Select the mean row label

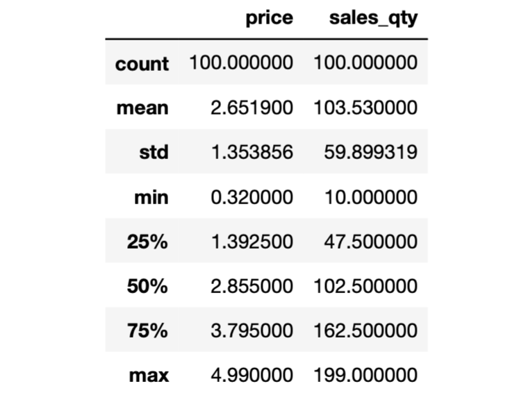coord(142,108)
